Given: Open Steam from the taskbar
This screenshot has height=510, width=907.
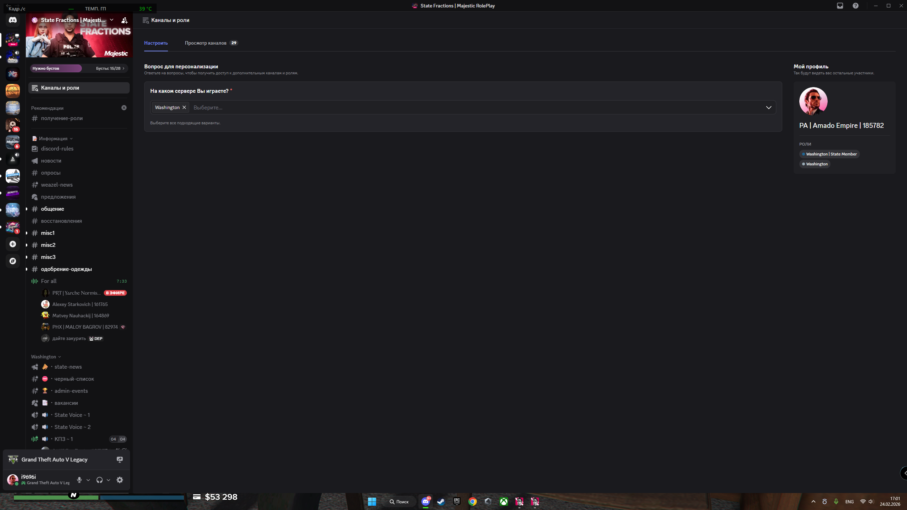Looking at the screenshot, I should (441, 501).
